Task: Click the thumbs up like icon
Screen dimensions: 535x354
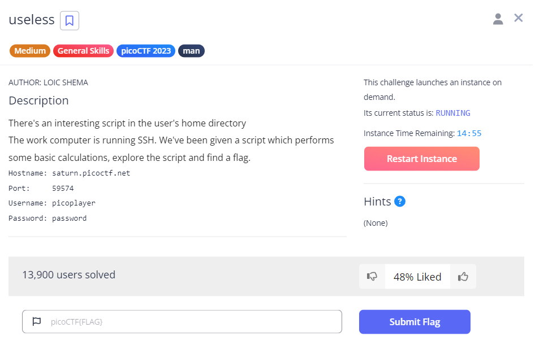Action: coord(463,277)
